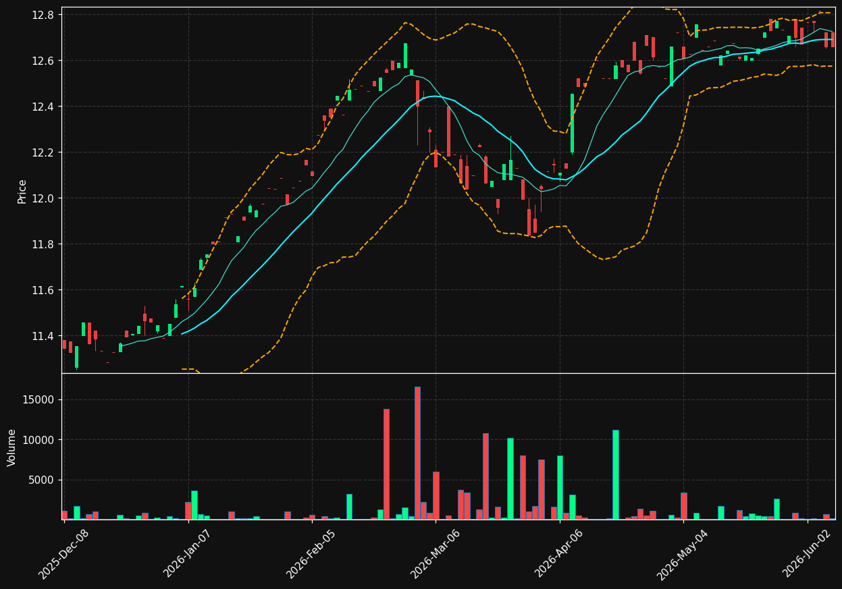Click the 5000 volume tick label

click(x=43, y=480)
